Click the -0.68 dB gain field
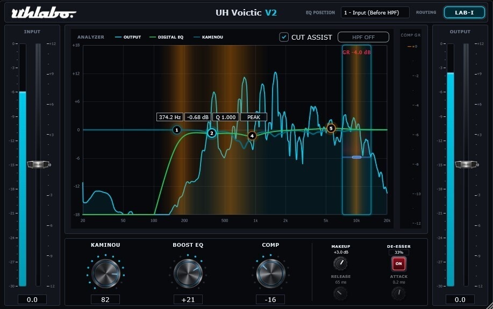493x309 pixels. pos(198,117)
